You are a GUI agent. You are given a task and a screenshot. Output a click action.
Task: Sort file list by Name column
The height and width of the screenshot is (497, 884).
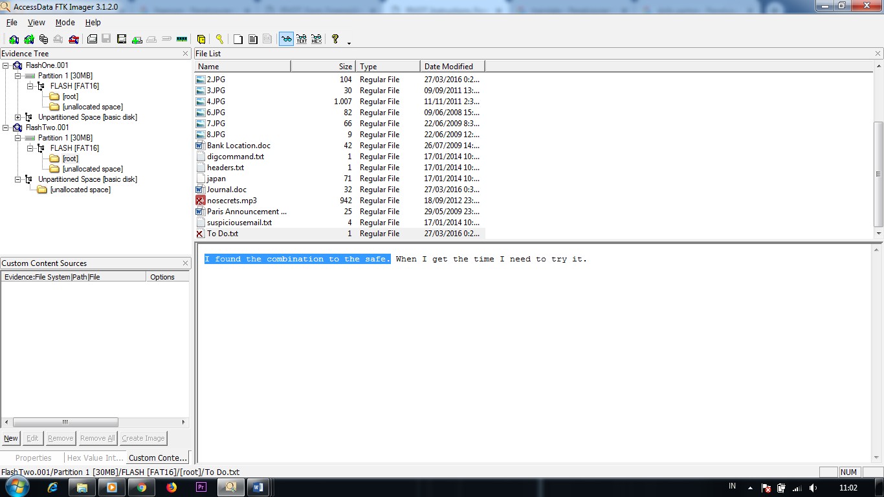pyautogui.click(x=243, y=66)
